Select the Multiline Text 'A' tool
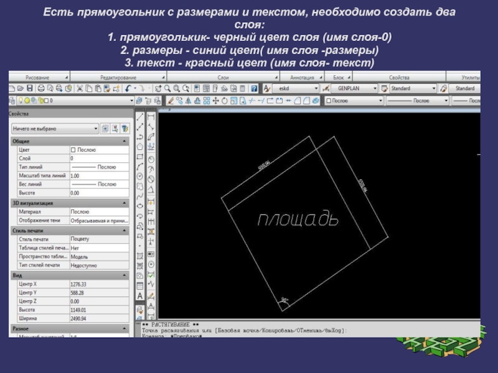This screenshot has width=498, height=373. click(x=139, y=296)
